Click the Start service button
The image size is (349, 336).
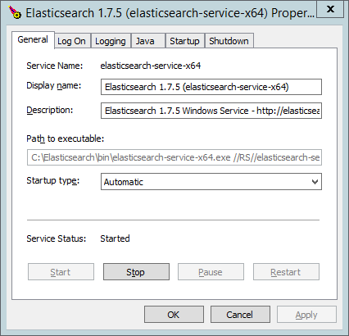[61, 272]
